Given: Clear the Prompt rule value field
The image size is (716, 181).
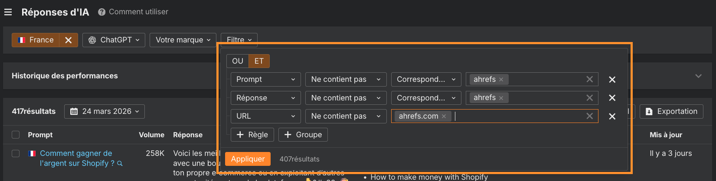Looking at the screenshot, I should pyautogui.click(x=589, y=79).
